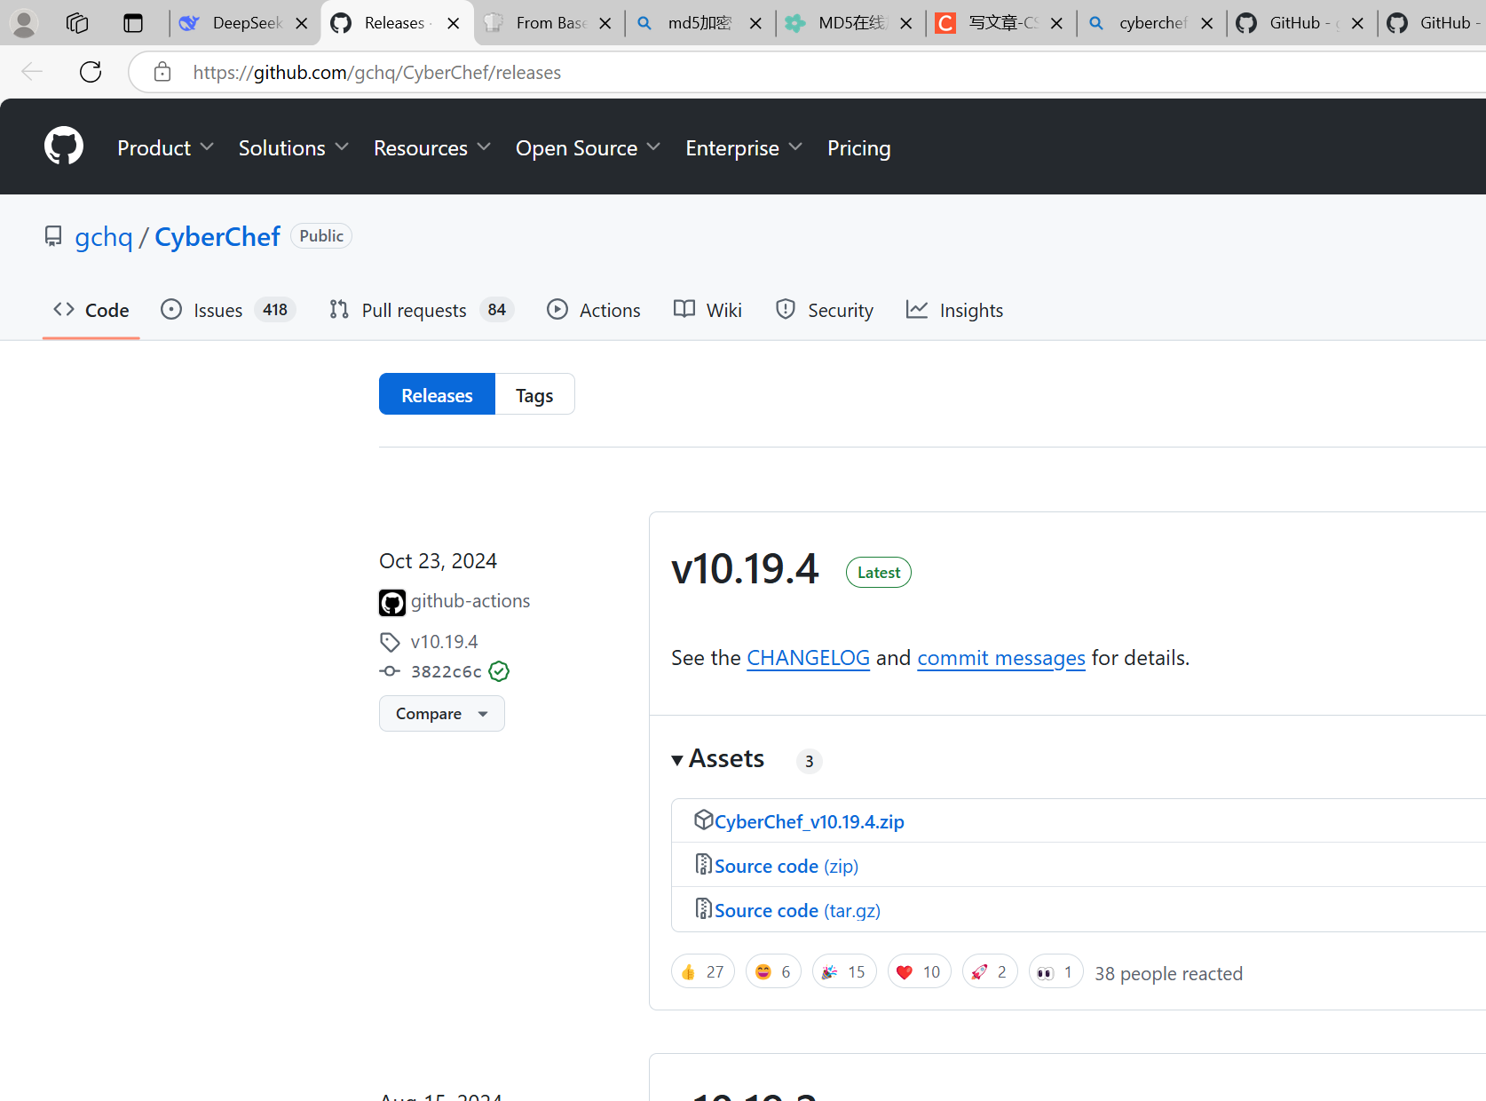This screenshot has height=1101, width=1486.
Task: Open the Actions tab
Action: click(593, 310)
